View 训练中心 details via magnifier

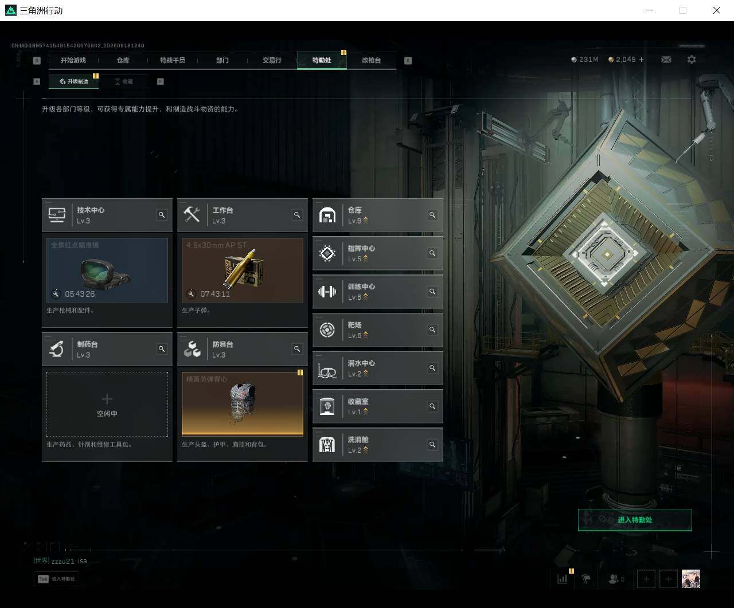pos(432,292)
